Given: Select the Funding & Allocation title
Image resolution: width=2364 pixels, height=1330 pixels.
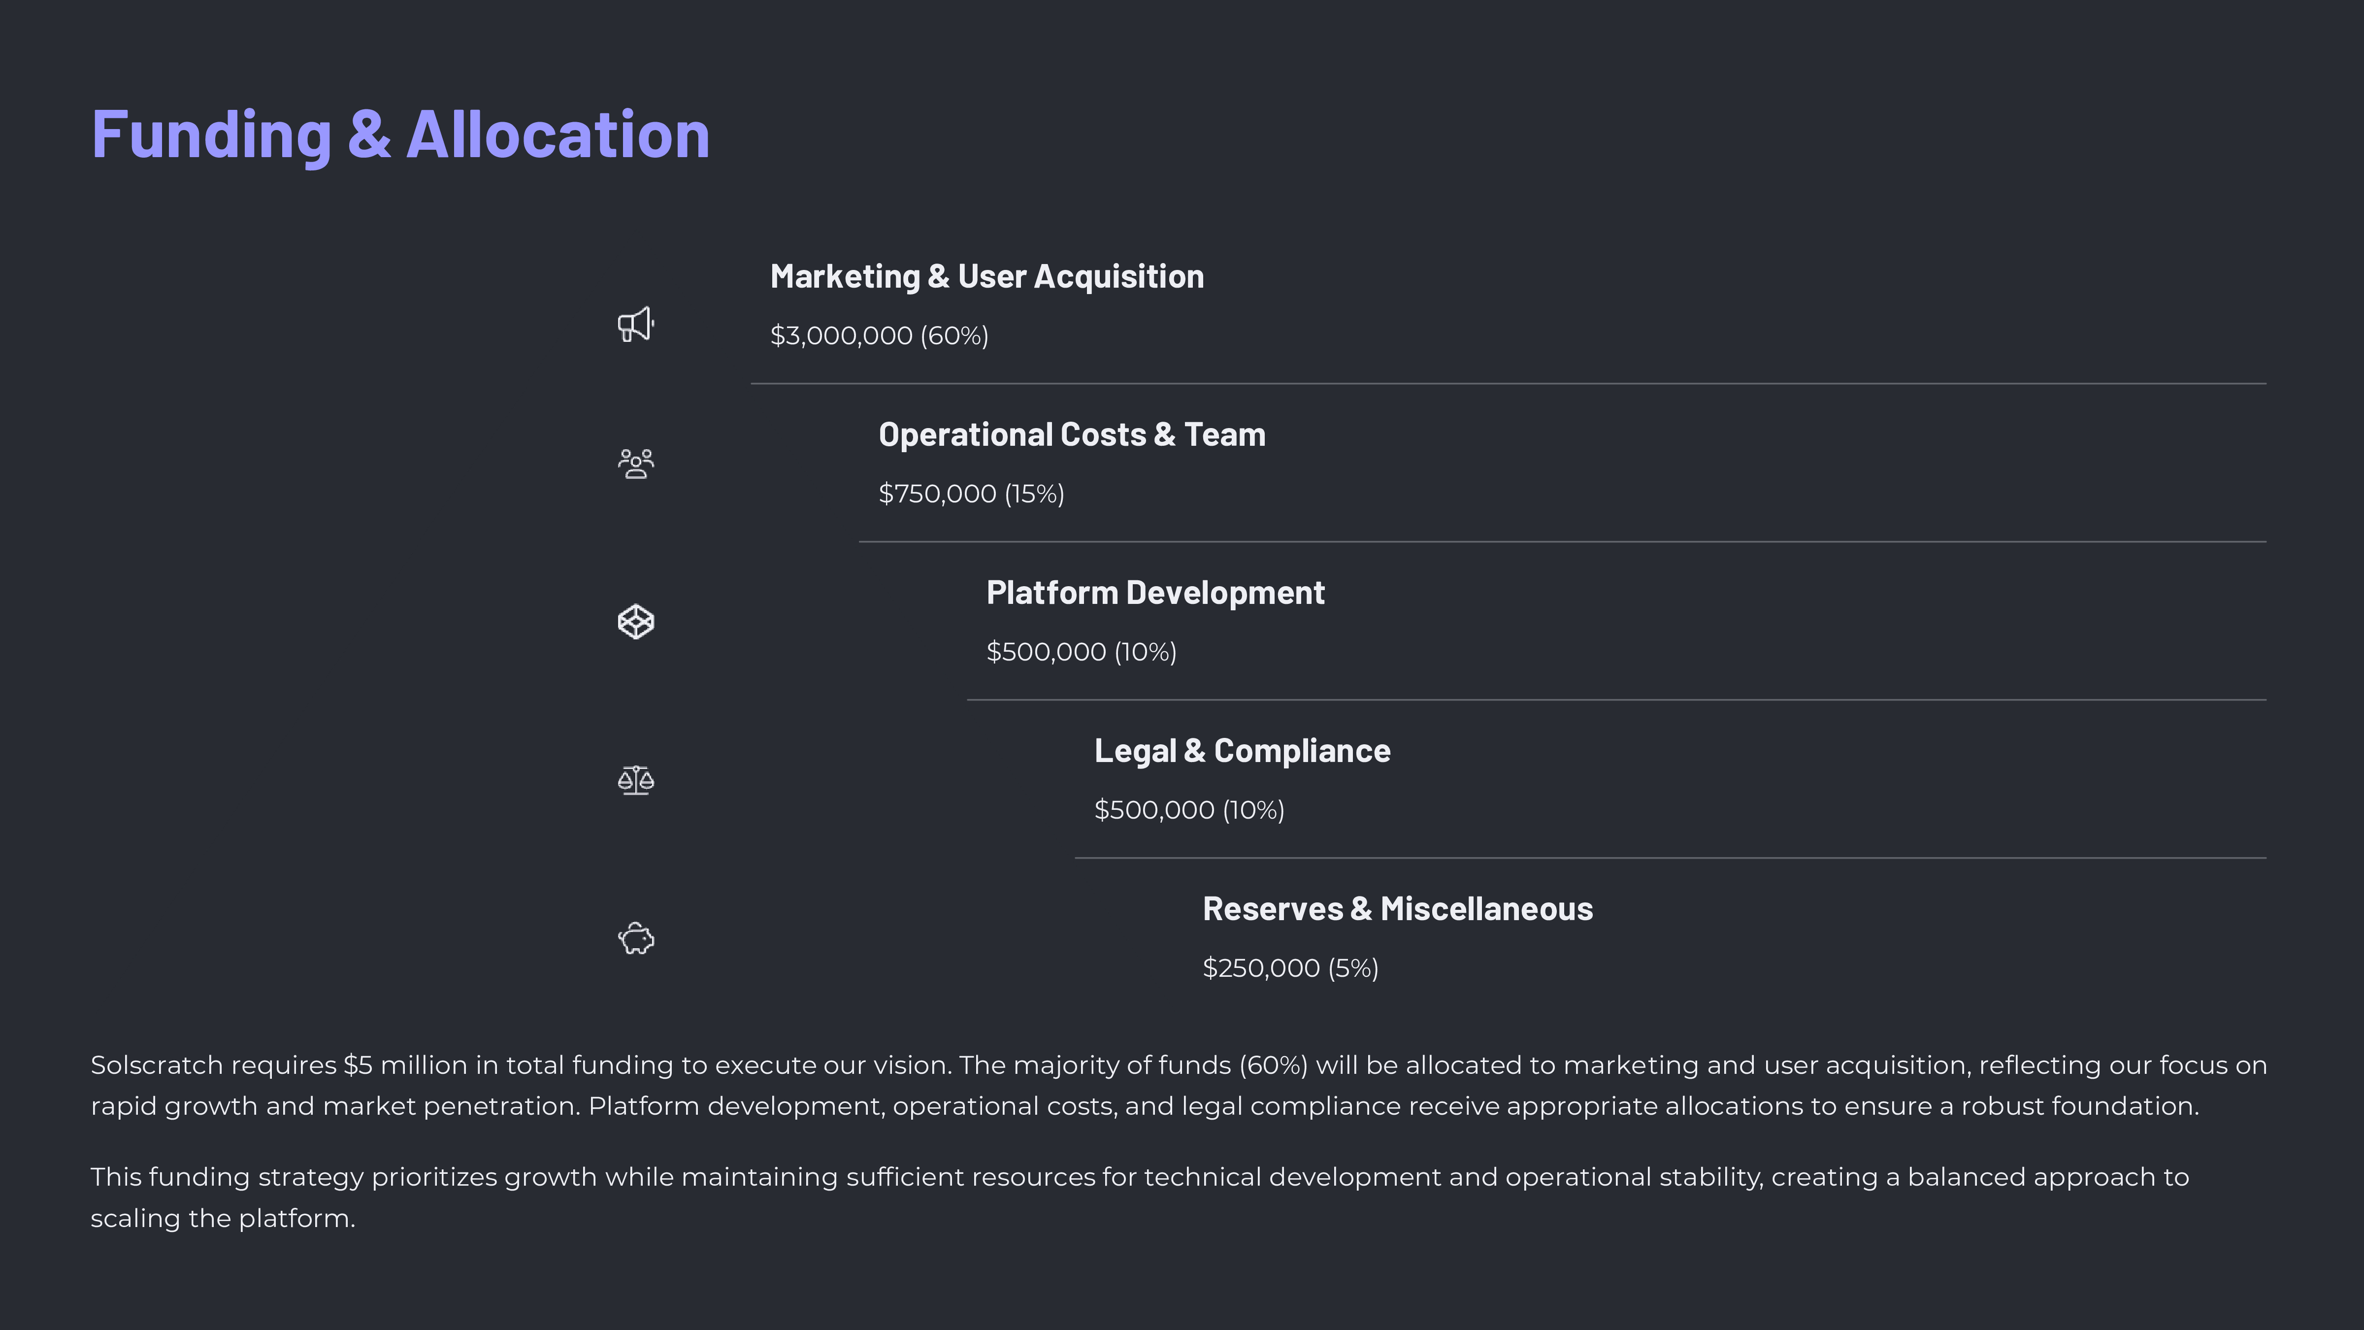Looking at the screenshot, I should tap(400, 135).
